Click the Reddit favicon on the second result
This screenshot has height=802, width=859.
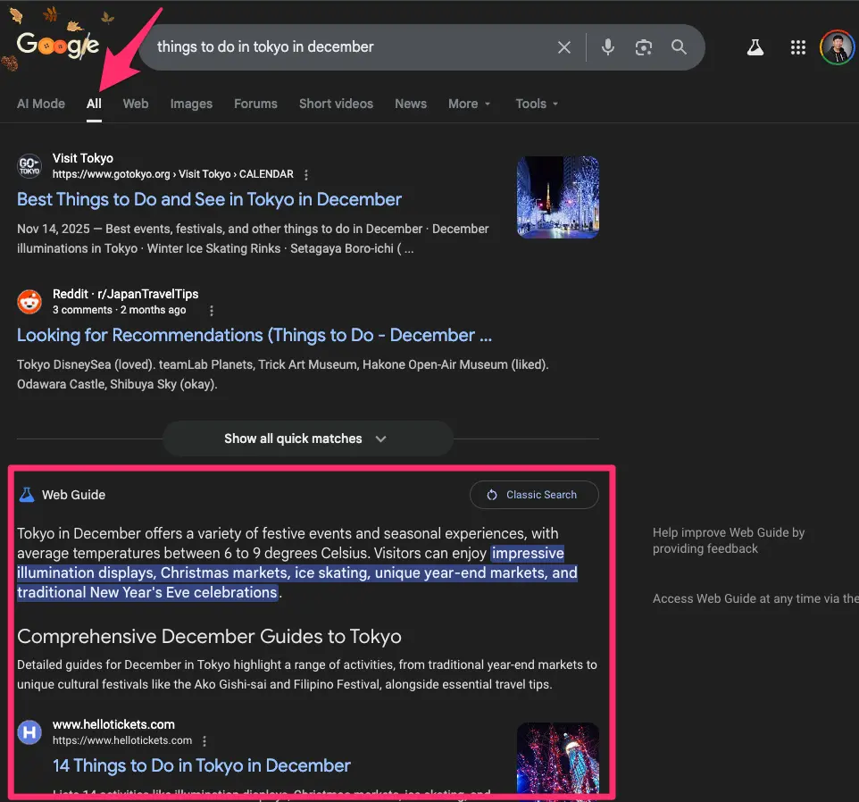29,301
